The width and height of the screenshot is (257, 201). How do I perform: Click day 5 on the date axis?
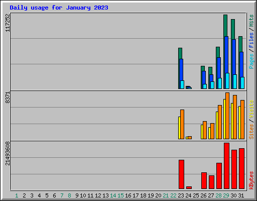point(47,195)
